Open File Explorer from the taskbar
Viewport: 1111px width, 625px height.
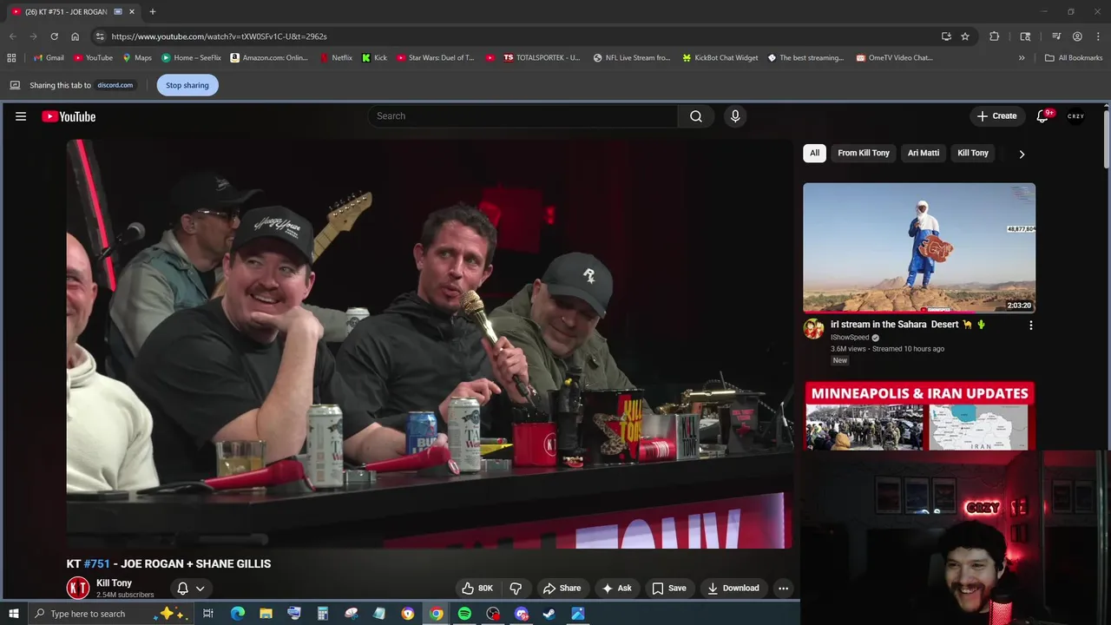266,614
